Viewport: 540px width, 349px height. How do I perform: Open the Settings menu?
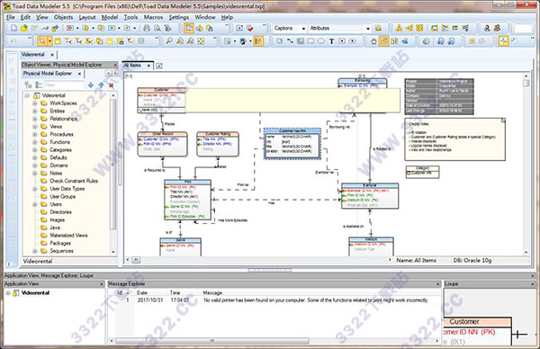(178, 17)
